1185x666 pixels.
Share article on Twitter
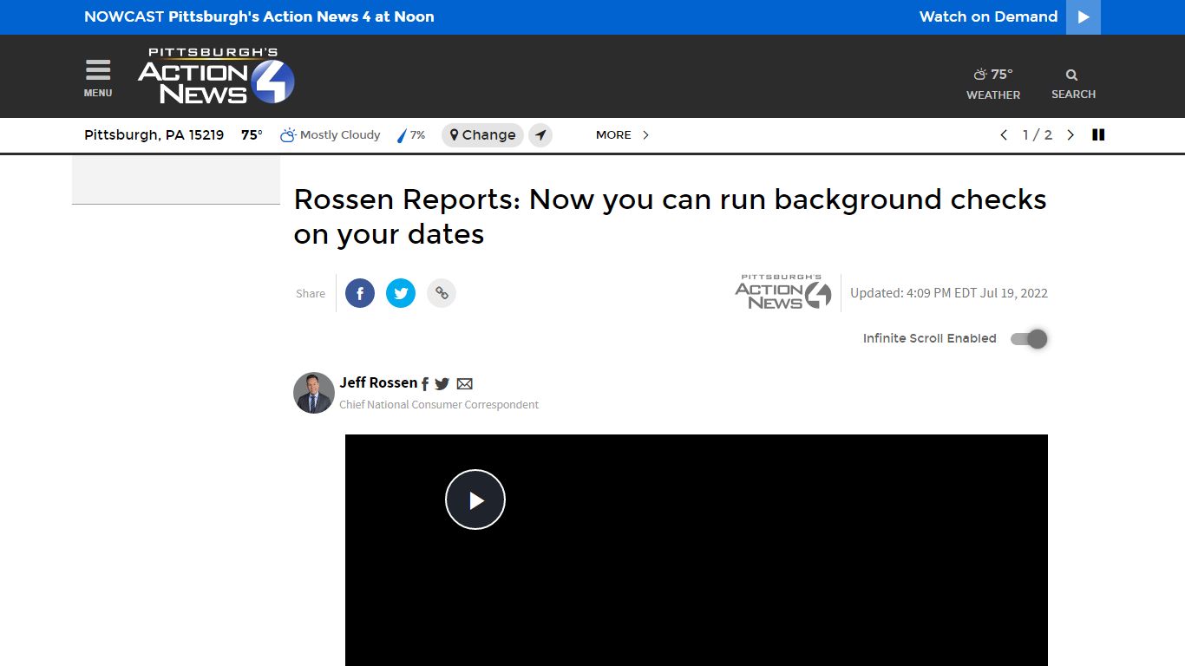401,293
